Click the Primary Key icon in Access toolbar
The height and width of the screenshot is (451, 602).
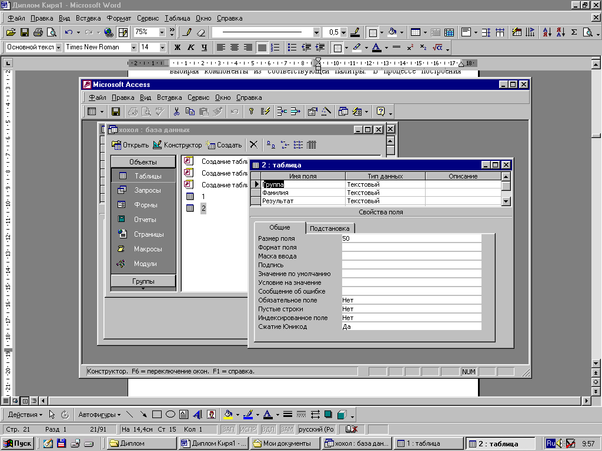point(251,111)
